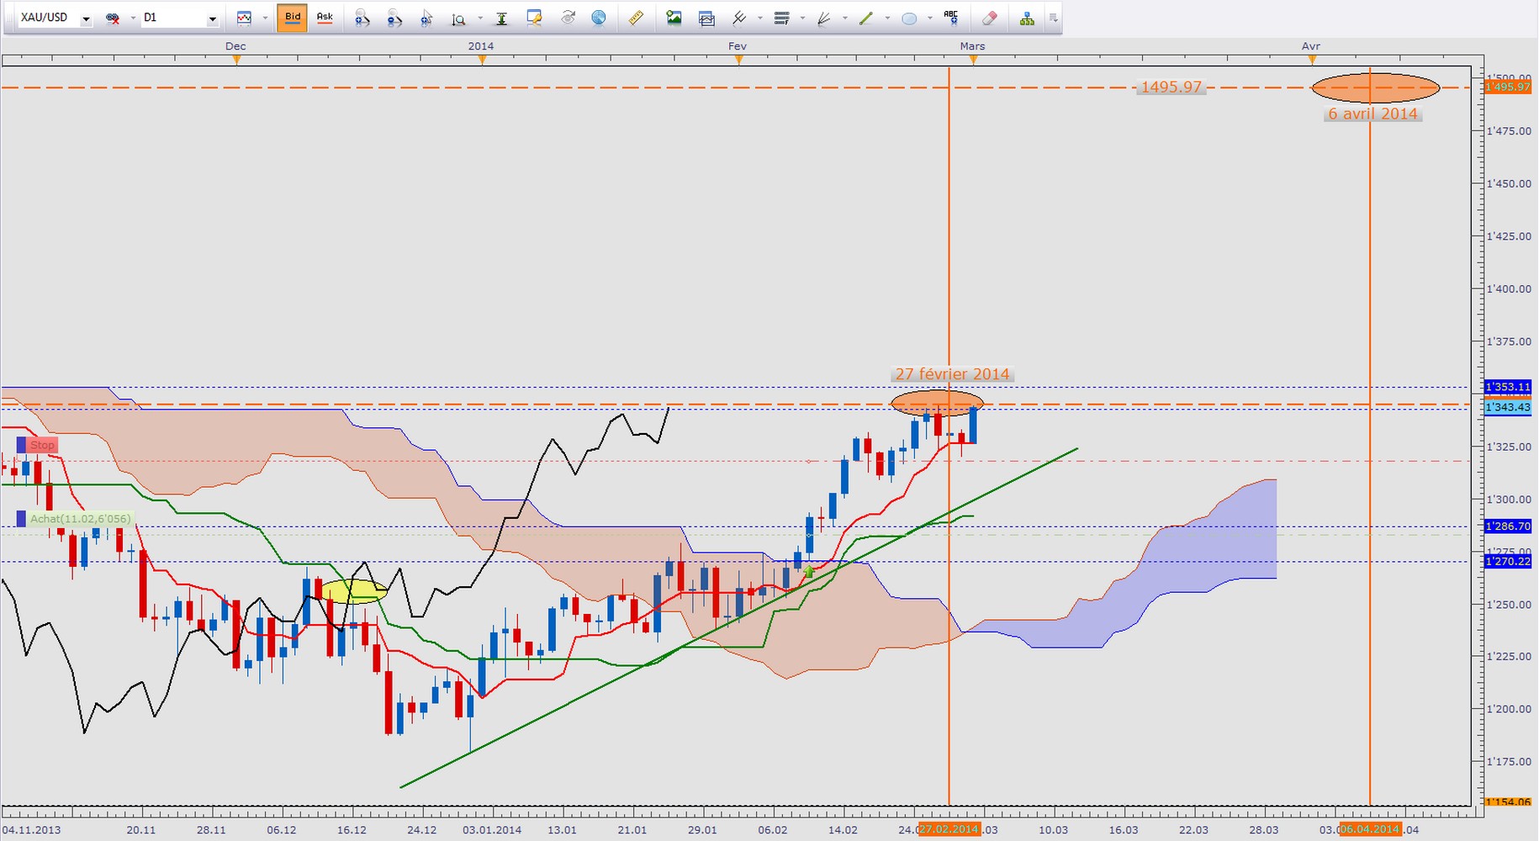
Task: Select the 1495.97 target price text
Action: pyautogui.click(x=1171, y=87)
